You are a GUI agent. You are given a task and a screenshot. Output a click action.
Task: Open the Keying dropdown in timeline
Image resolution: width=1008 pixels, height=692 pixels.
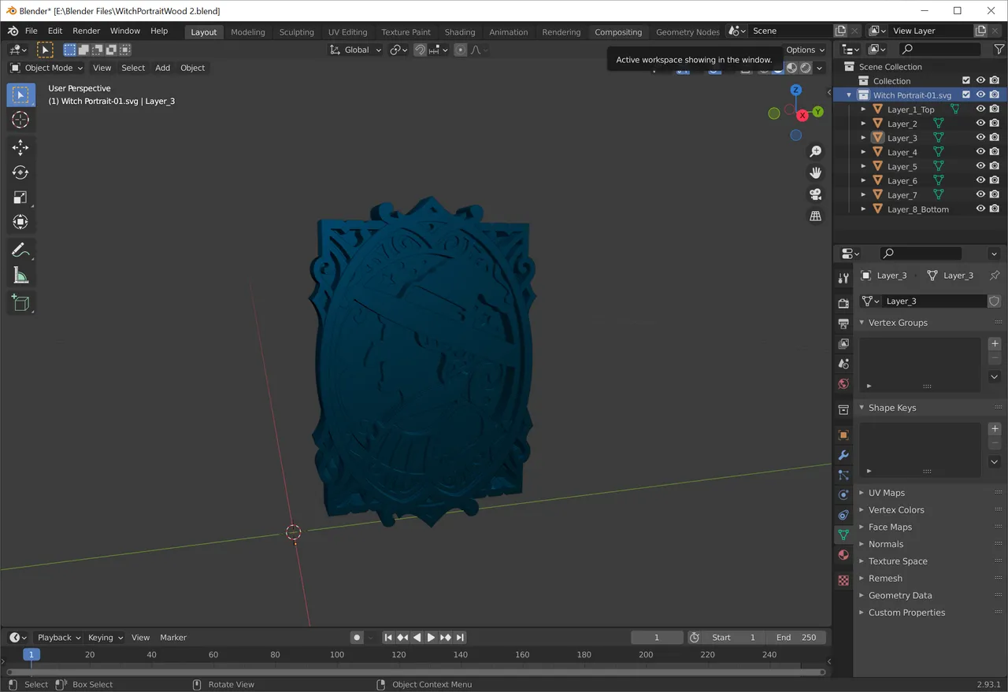(105, 638)
